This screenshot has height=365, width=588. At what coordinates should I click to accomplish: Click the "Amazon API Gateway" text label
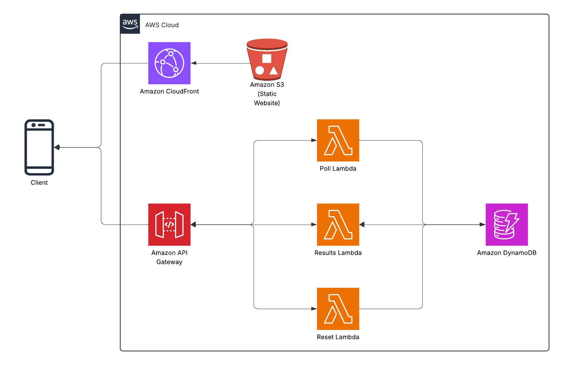(169, 257)
